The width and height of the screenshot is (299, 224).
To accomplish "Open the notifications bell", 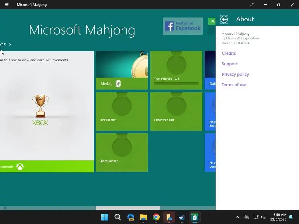I will 291,217.
